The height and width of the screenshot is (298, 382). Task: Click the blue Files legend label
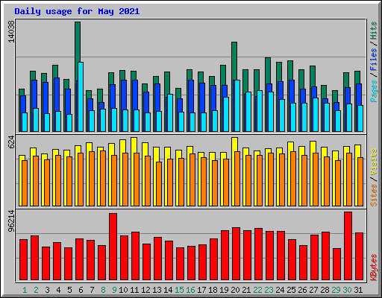[373, 60]
